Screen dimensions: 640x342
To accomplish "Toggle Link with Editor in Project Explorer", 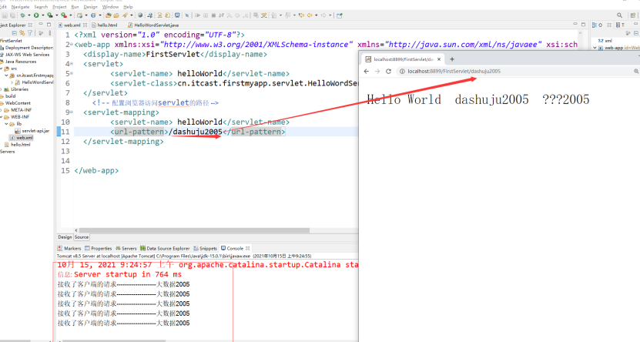I will pos(22,33).
